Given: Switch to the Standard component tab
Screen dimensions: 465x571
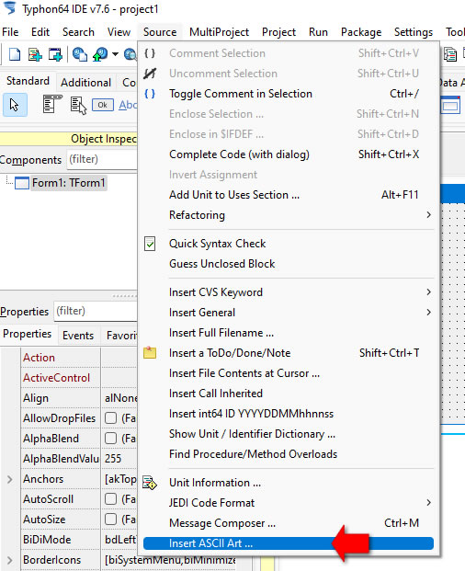Looking at the screenshot, I should [x=28, y=81].
